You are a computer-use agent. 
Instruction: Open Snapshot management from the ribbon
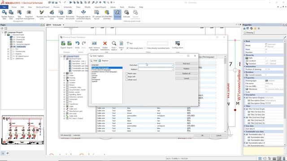pyautogui.click(x=29, y=15)
